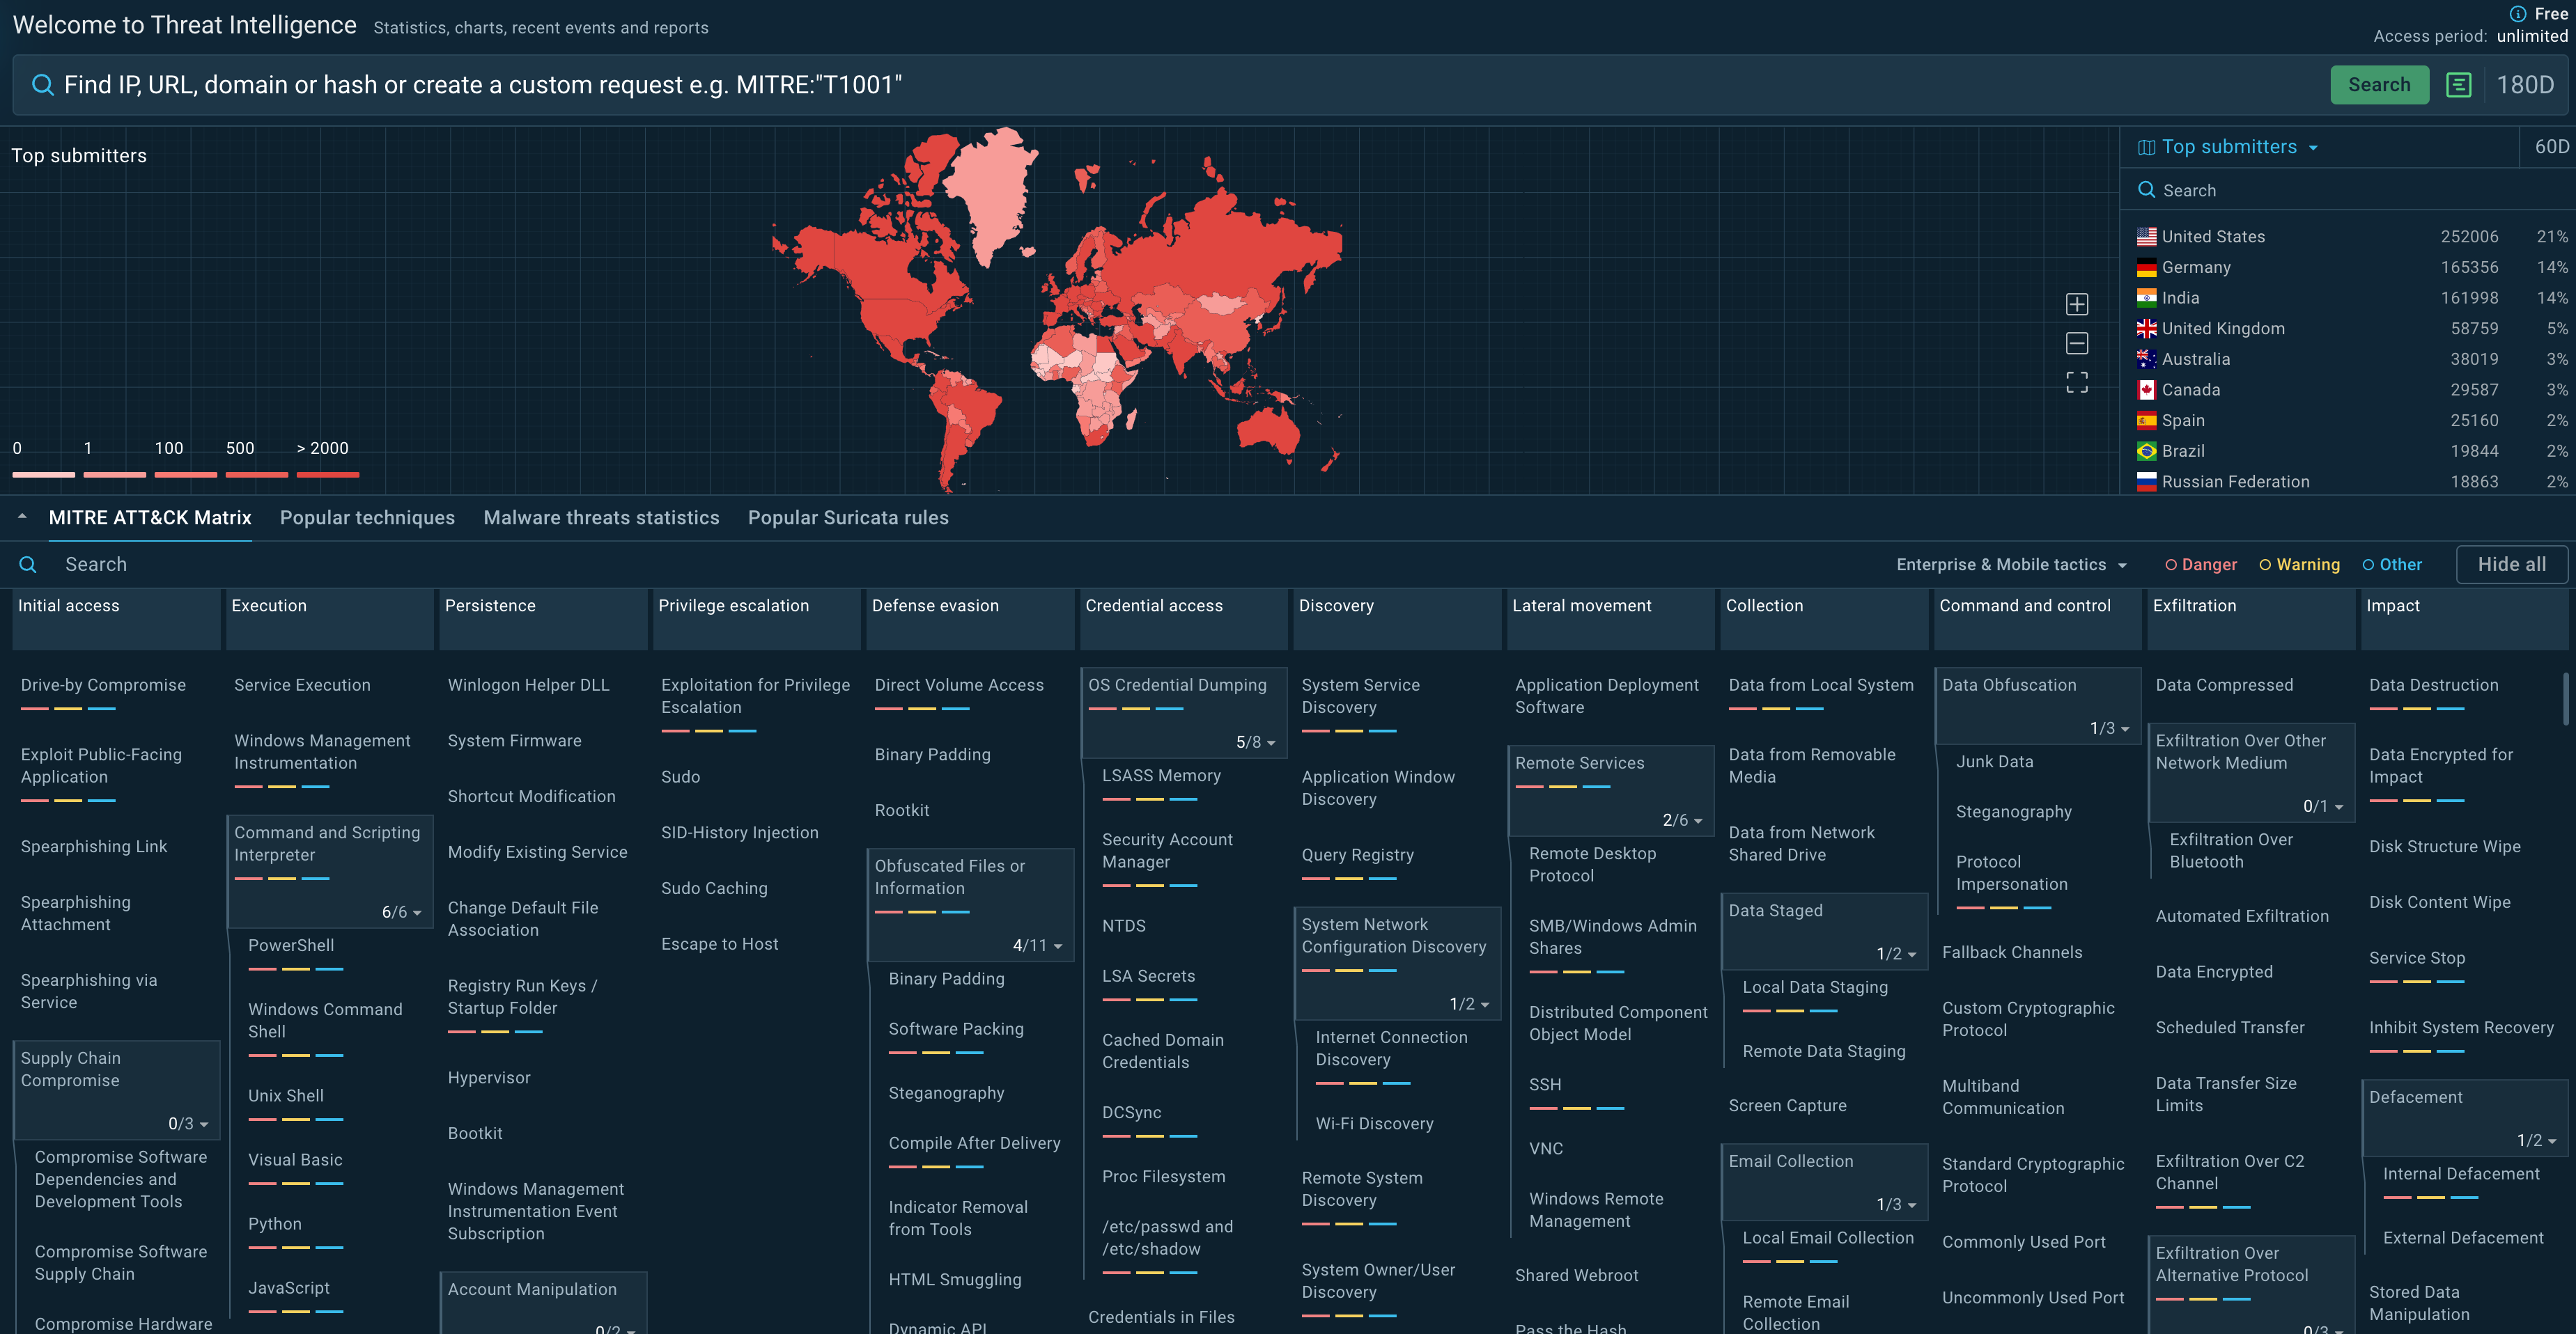Image resolution: width=2576 pixels, height=1334 pixels.
Task: Toggle the Warning filter
Action: (x=2299, y=565)
